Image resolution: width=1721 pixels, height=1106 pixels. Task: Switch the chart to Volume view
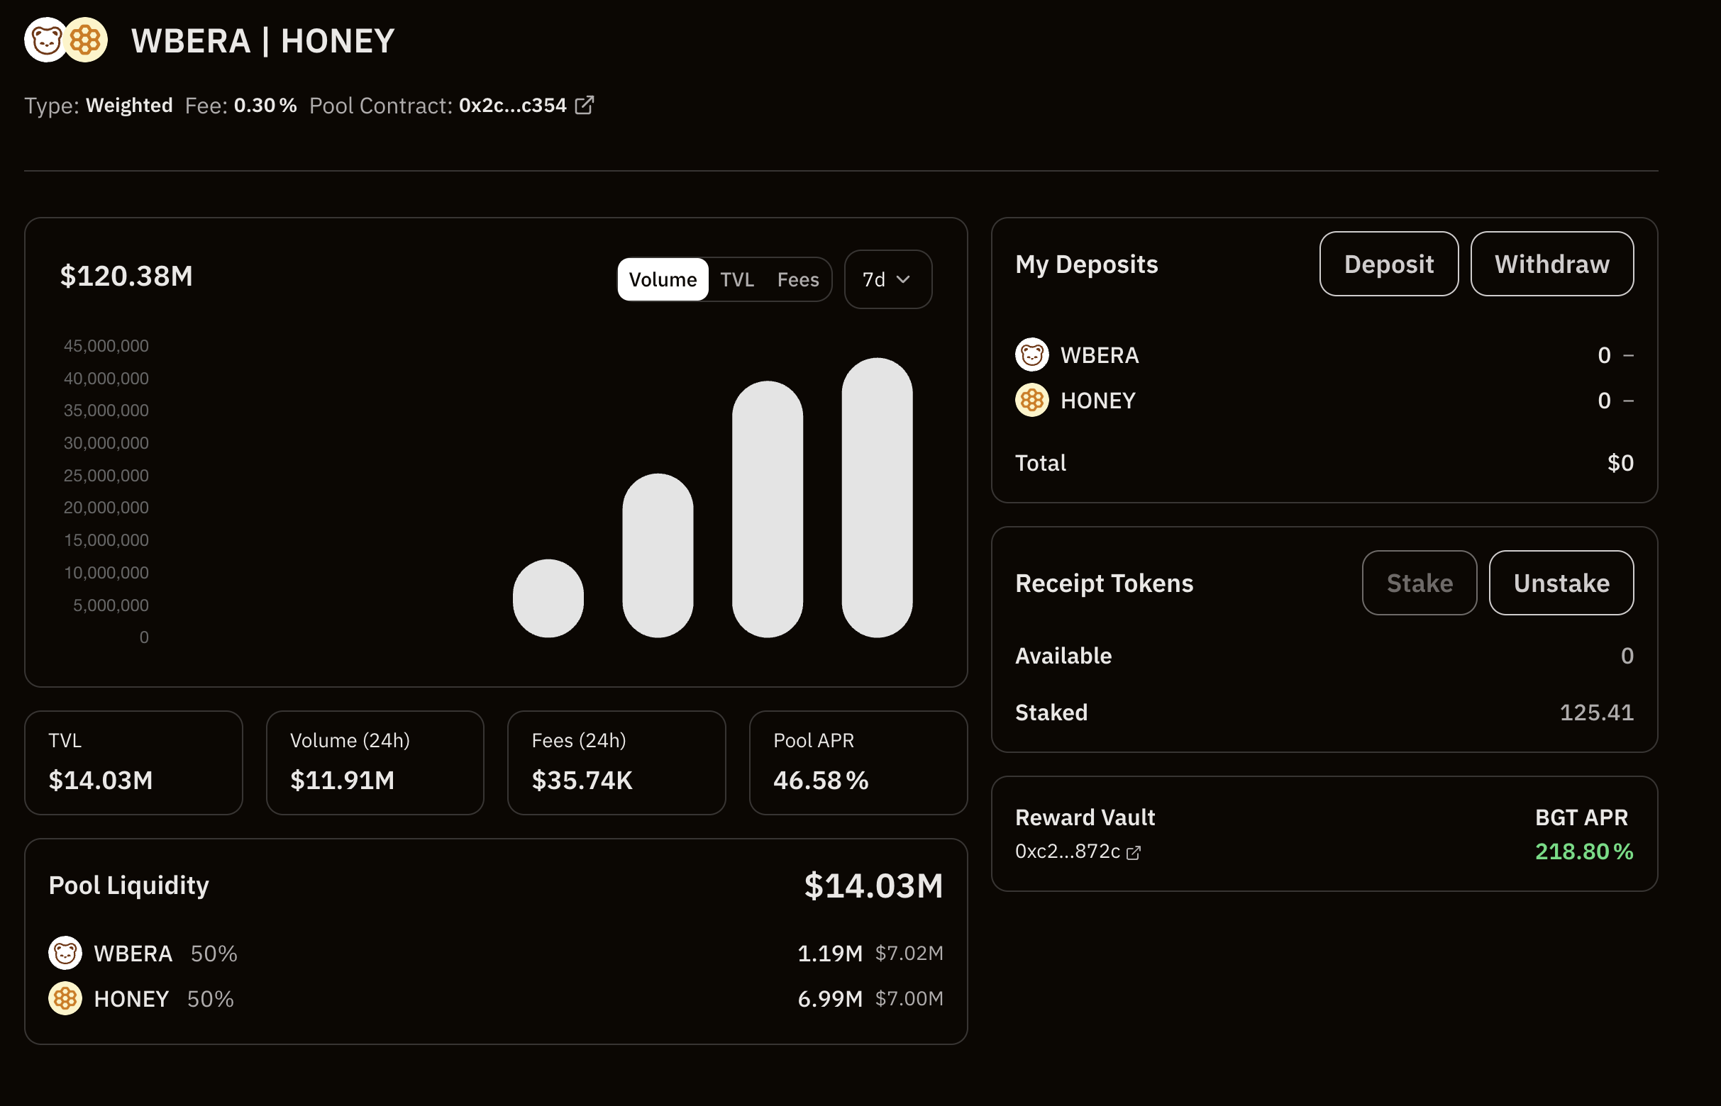[x=662, y=279]
